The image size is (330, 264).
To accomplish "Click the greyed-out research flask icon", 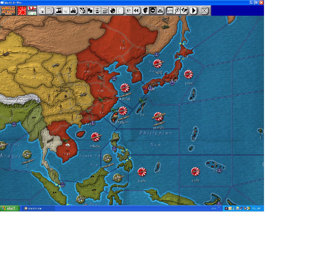I will coord(66,11).
